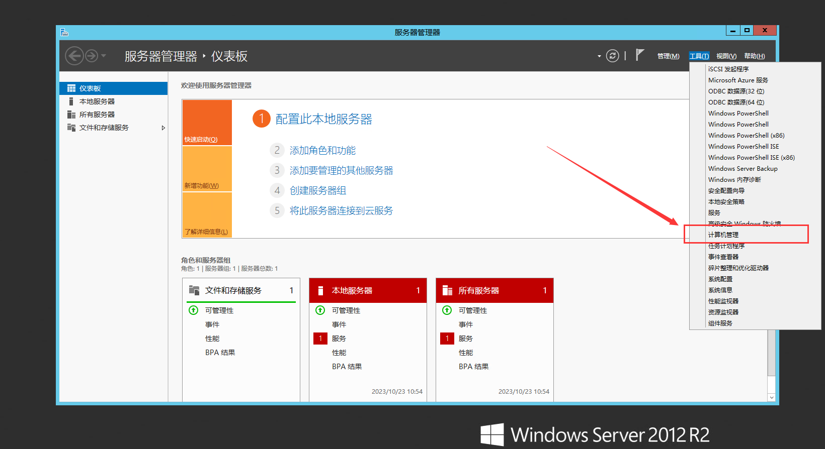The height and width of the screenshot is (449, 825).
Task: Choose ODBC 数据源(32 位) menu entry
Action: (x=736, y=91)
